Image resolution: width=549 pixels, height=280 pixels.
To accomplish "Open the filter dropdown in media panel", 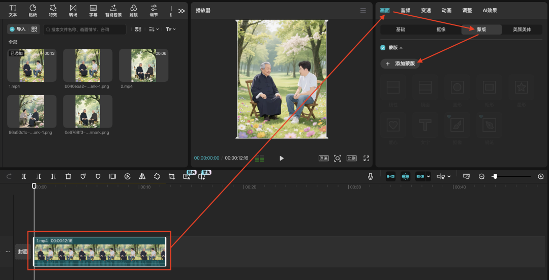I will click(x=171, y=29).
